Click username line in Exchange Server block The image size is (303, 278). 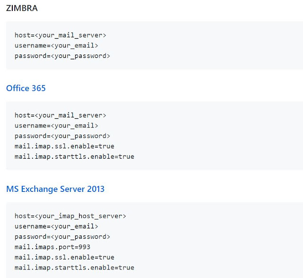tap(56, 226)
